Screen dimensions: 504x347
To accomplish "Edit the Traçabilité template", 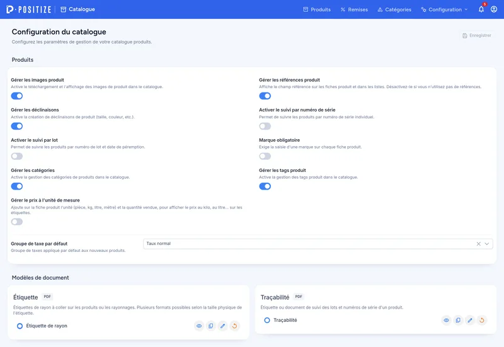I will (470, 320).
